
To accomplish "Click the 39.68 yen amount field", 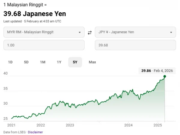I will [x=135, y=45].
